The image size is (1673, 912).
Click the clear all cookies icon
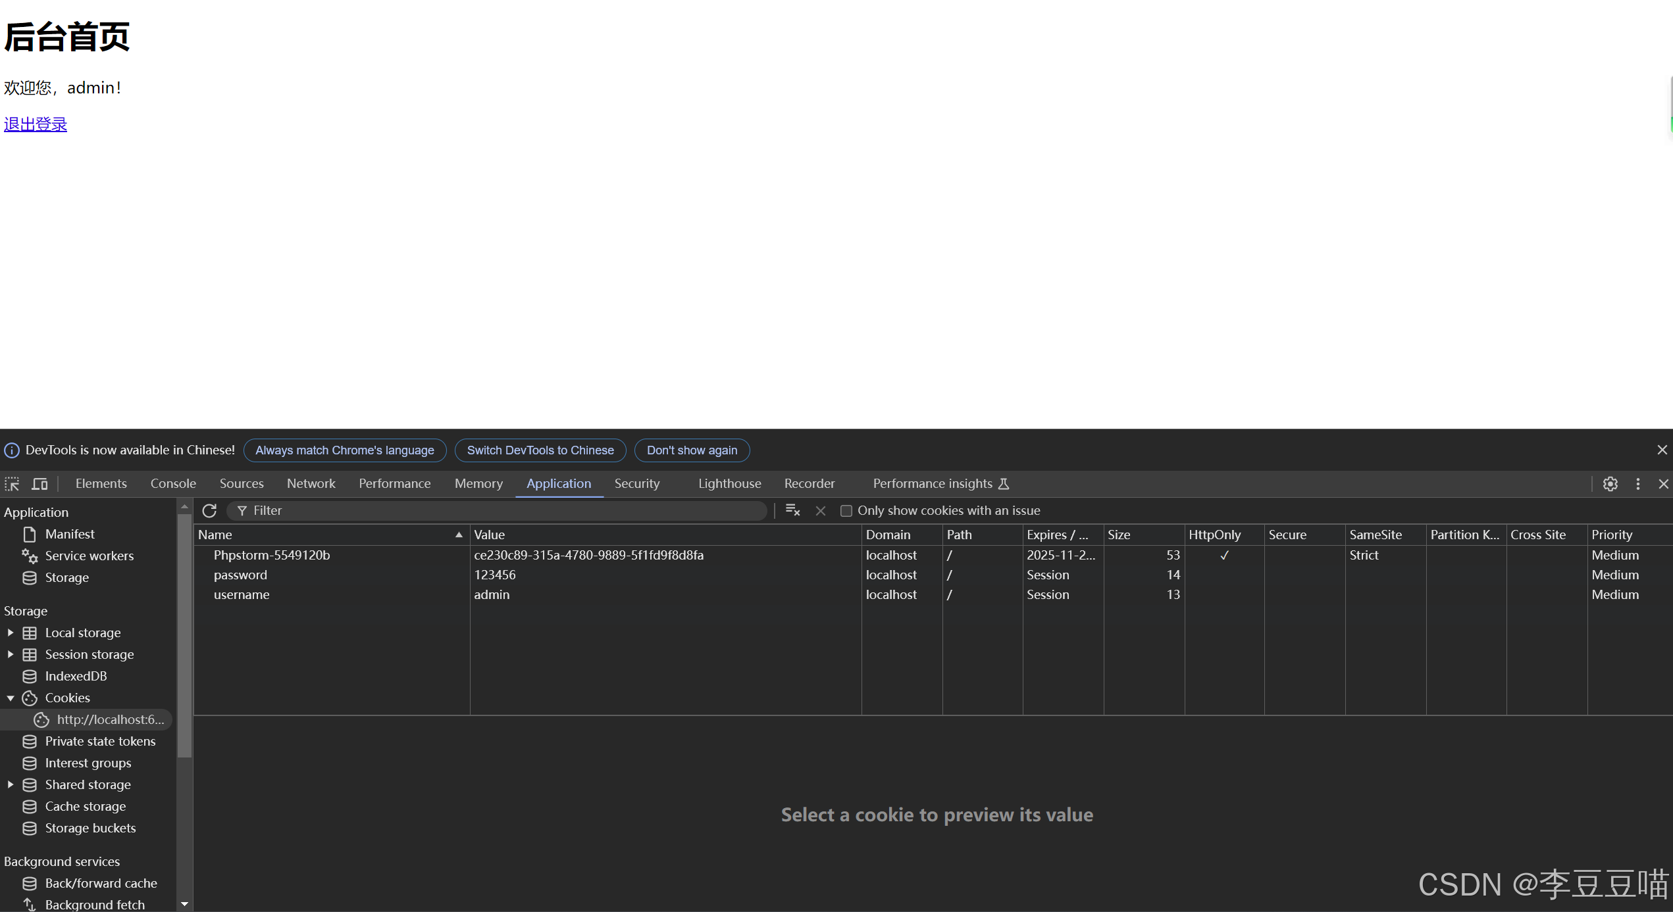792,510
